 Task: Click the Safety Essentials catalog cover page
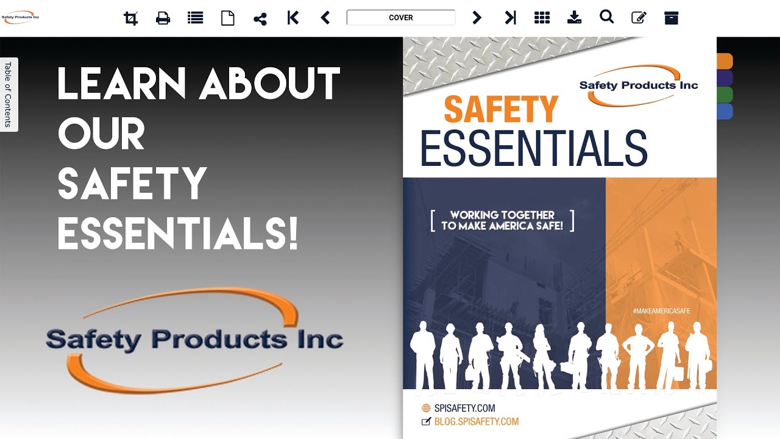(559, 238)
